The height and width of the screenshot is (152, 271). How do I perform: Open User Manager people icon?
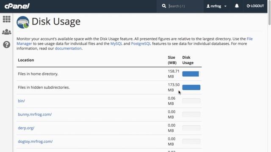coord(7,32)
